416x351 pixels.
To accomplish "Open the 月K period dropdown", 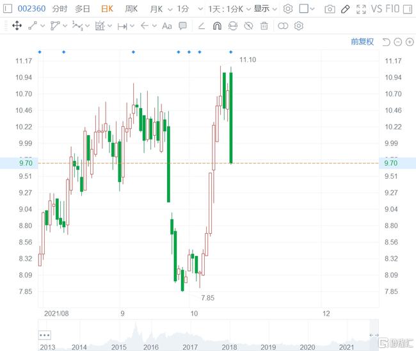I will [159, 9].
